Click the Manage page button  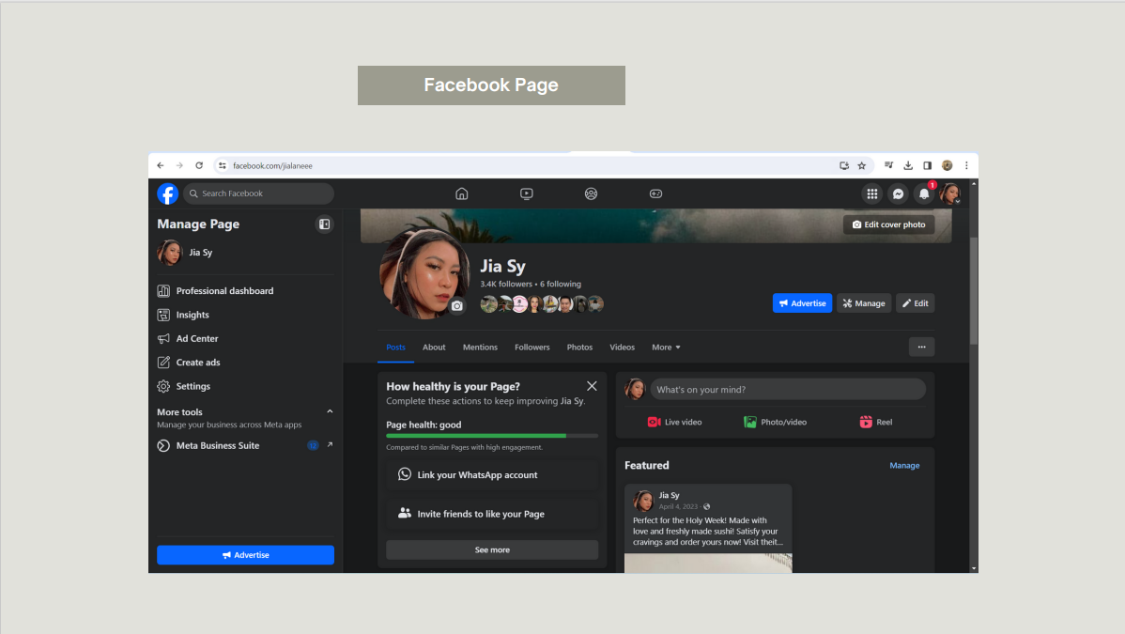point(864,303)
